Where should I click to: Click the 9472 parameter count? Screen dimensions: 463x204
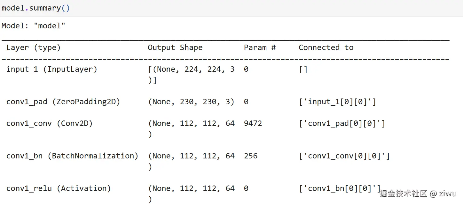(253, 124)
